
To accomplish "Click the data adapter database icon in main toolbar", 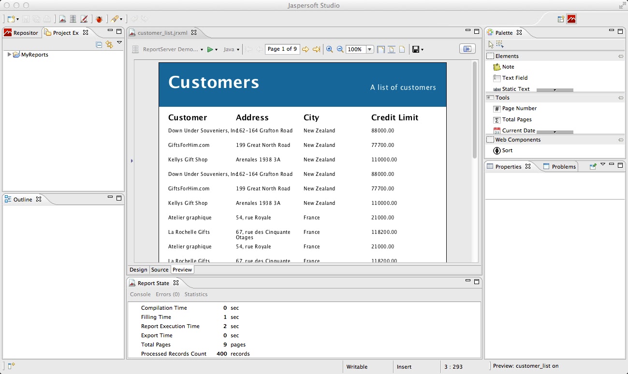I will pos(73,19).
